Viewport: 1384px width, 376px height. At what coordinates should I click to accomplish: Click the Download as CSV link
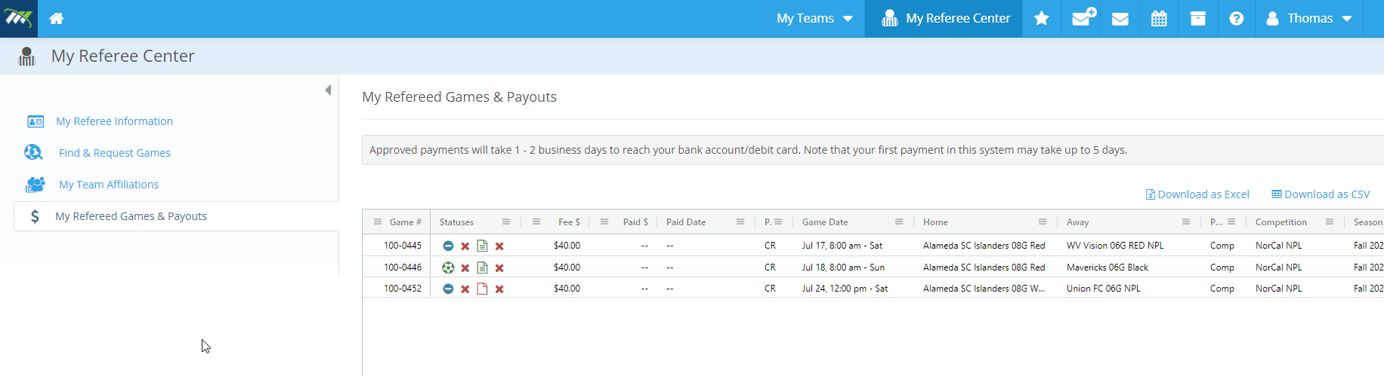(x=1327, y=194)
